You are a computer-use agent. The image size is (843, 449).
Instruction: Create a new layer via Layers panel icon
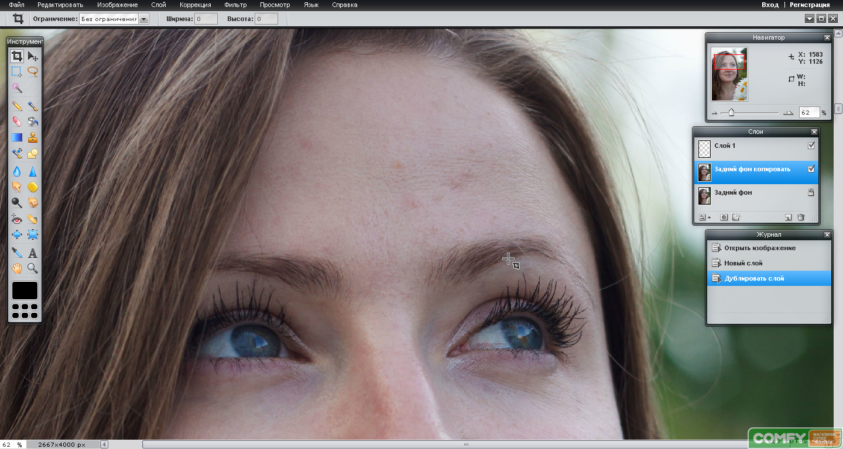click(x=788, y=217)
